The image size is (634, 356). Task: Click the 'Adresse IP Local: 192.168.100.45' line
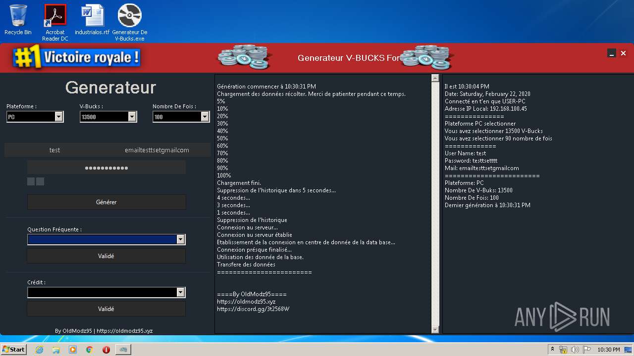point(486,109)
